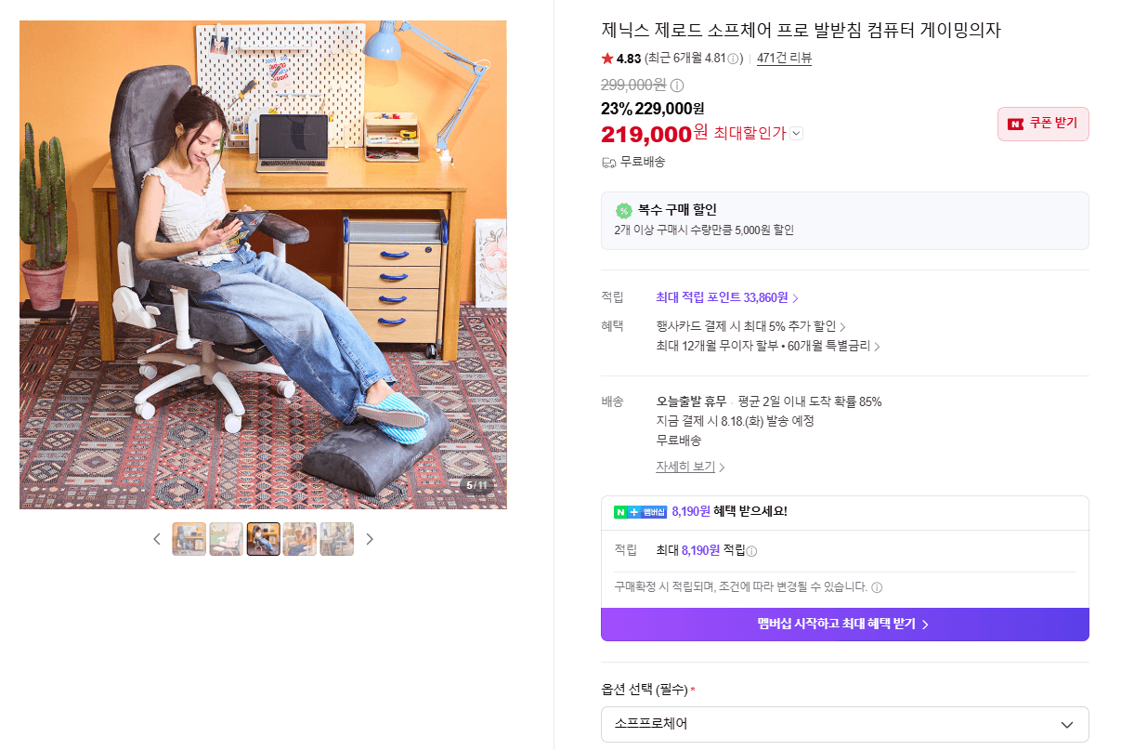This screenshot has width=1121, height=750.
Task: Open the 471건 리뷰 link
Action: pyautogui.click(x=784, y=59)
